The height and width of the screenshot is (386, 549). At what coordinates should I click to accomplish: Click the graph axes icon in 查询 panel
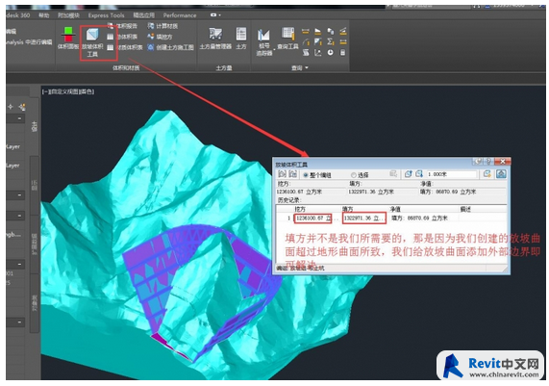pyautogui.click(x=318, y=52)
